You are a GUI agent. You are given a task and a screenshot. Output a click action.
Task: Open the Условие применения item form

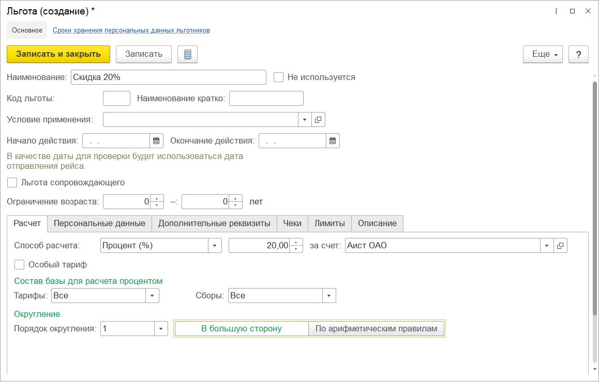click(x=318, y=119)
